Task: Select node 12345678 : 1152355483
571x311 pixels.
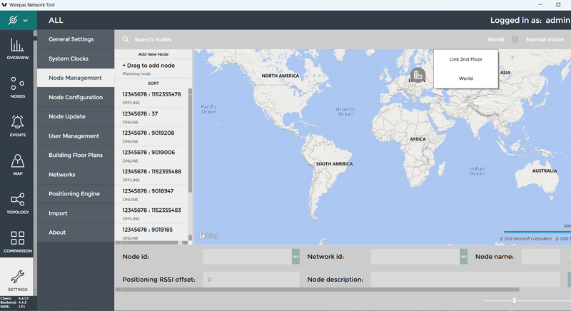Action: tap(151, 213)
